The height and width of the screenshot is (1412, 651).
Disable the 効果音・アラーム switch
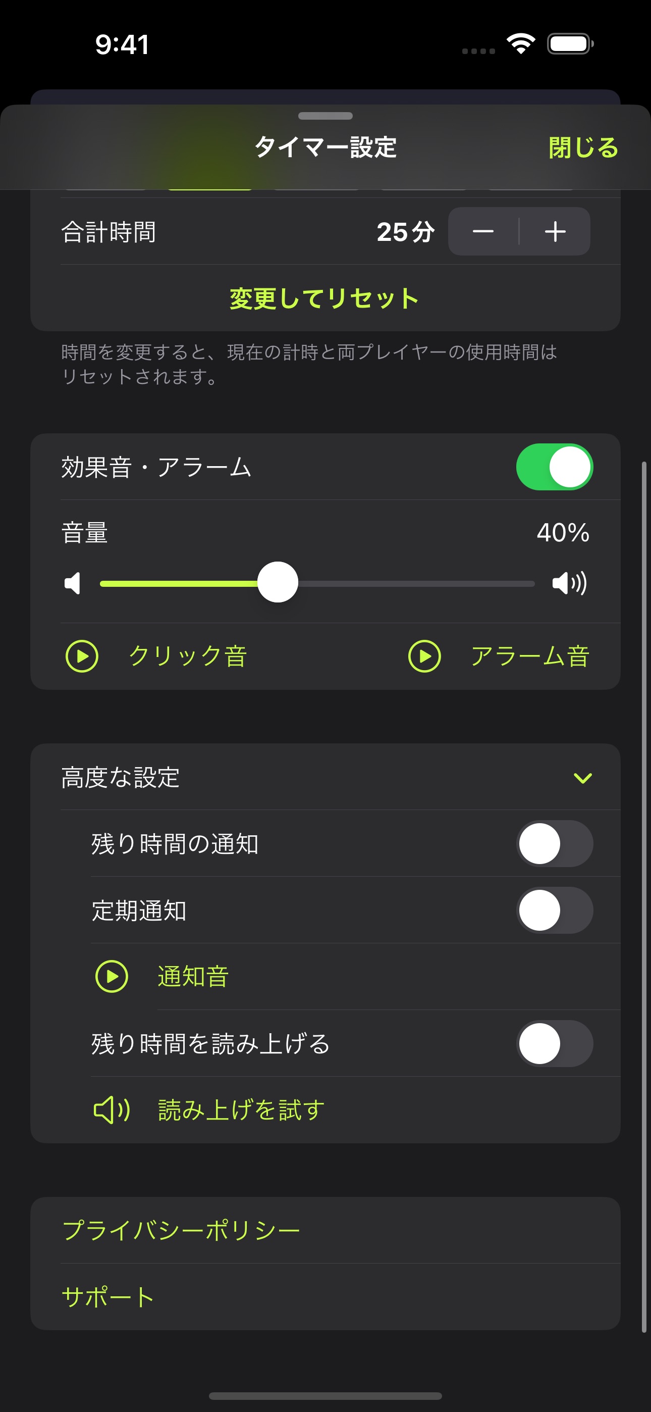tap(555, 467)
